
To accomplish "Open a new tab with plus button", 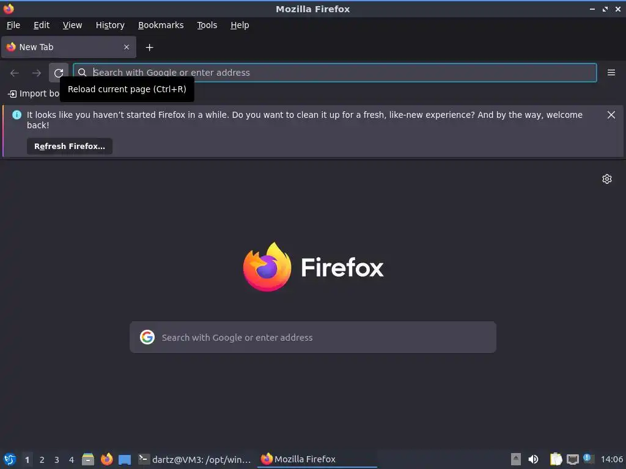I will 149,48.
